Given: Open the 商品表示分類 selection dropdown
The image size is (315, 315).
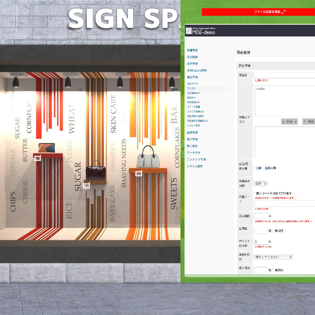Looking at the screenshot, I should pos(261,184).
